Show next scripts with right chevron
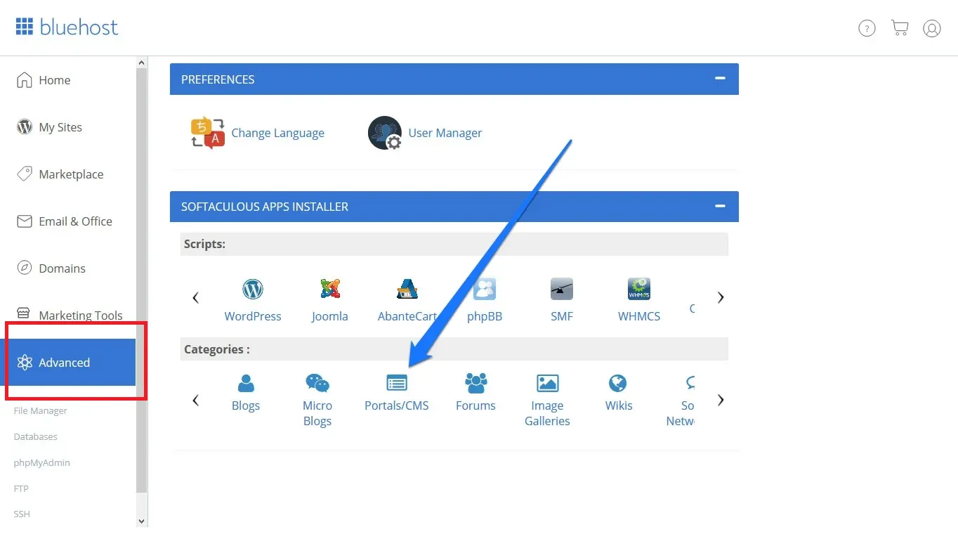Screen dimensions: 958x539 (720, 297)
